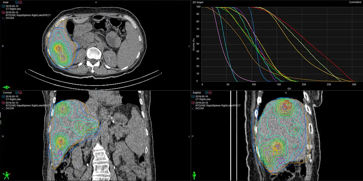Toggle the CT RightLobe series icon in the Sagittal view
The image size is (363, 181).
[193, 96]
